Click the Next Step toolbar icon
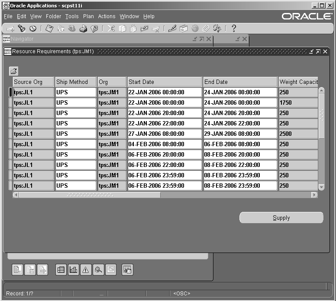This screenshot has width=336, height=301. 61,29
